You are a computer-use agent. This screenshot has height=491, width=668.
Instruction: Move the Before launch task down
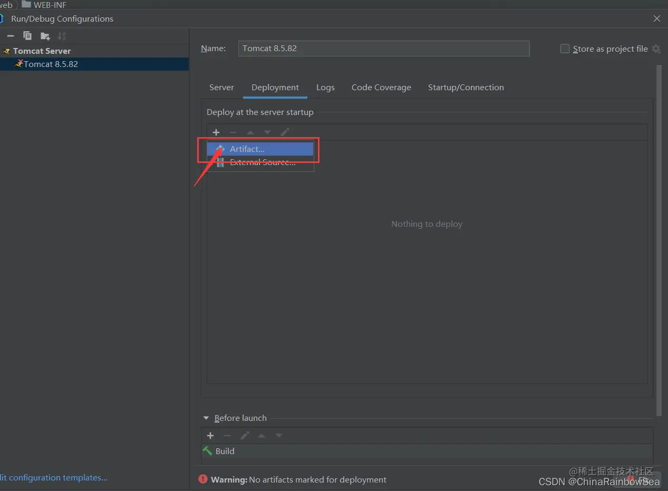click(279, 436)
